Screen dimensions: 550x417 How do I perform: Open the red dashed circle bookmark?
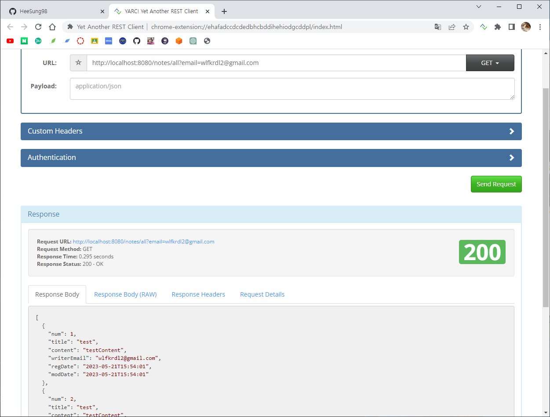pyautogui.click(x=80, y=41)
